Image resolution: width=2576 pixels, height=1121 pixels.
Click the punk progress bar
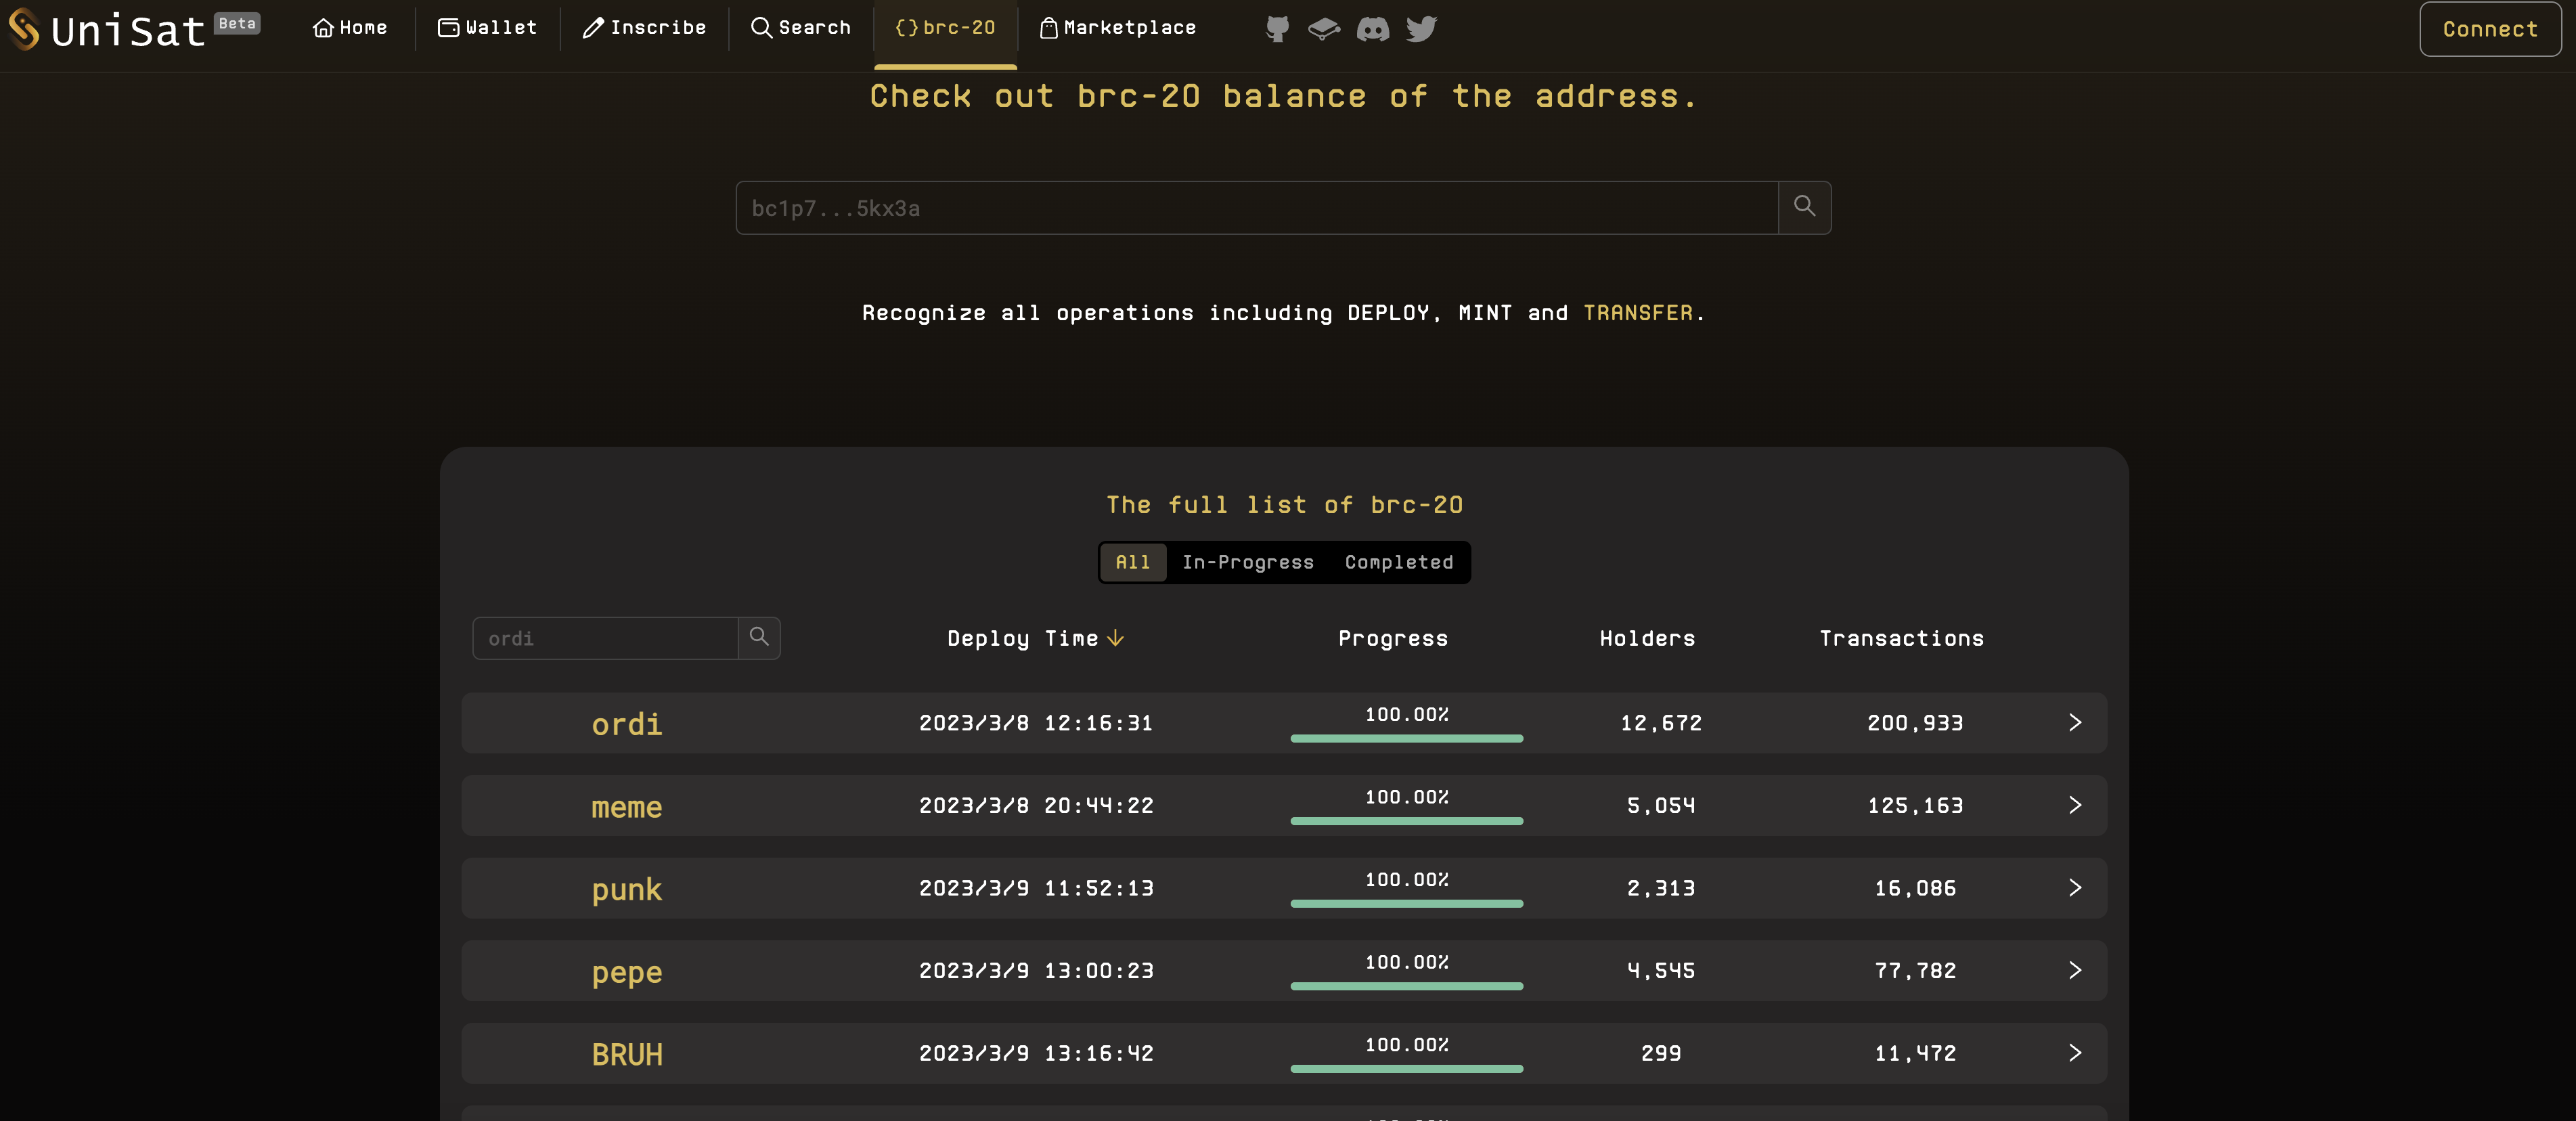(x=1407, y=903)
